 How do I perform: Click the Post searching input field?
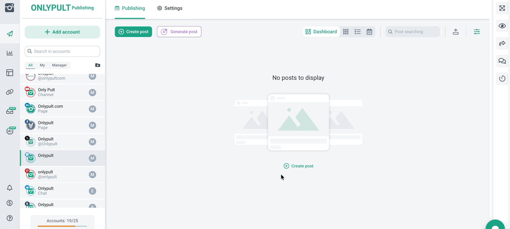415,32
